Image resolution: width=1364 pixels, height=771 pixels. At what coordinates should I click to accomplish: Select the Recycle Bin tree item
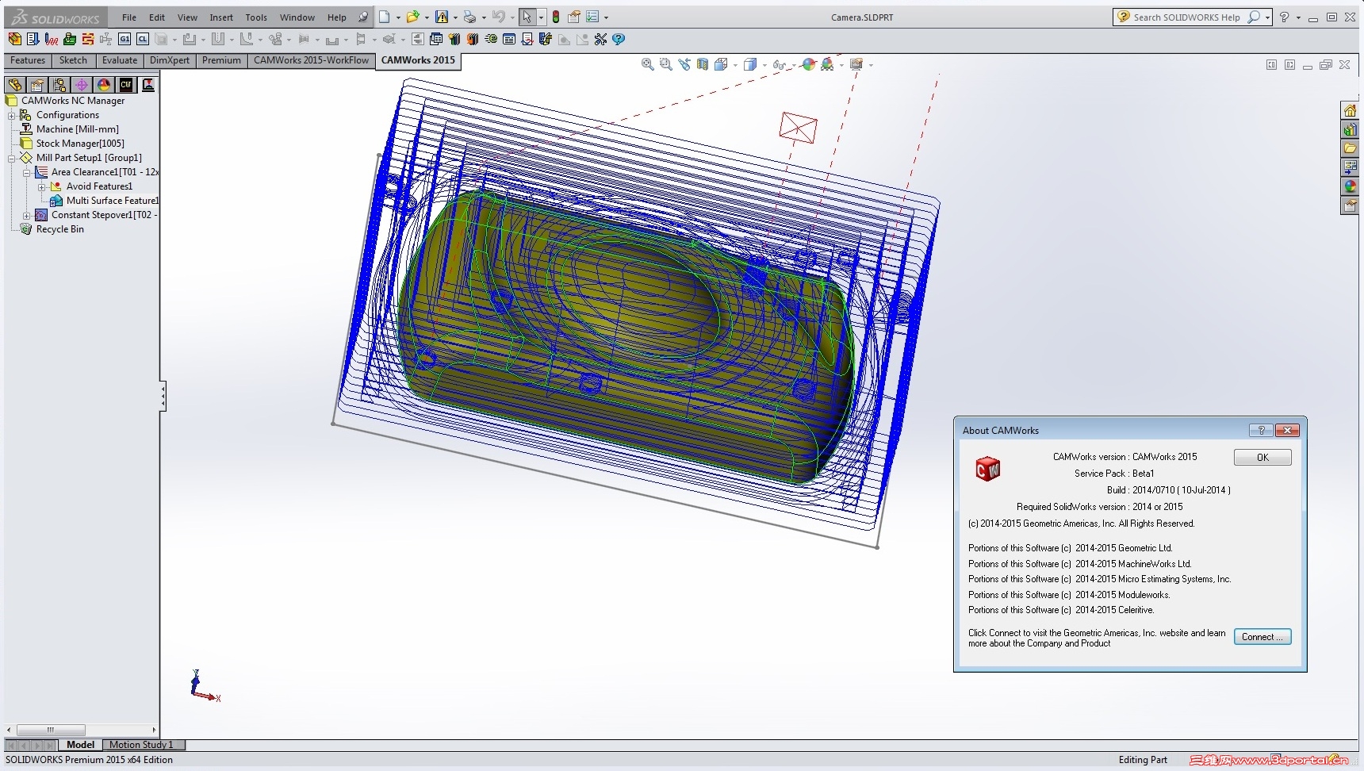(59, 229)
